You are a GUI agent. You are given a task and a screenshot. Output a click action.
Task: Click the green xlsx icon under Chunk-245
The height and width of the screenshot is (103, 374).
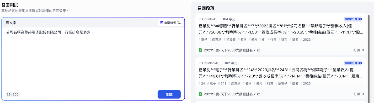(201, 94)
